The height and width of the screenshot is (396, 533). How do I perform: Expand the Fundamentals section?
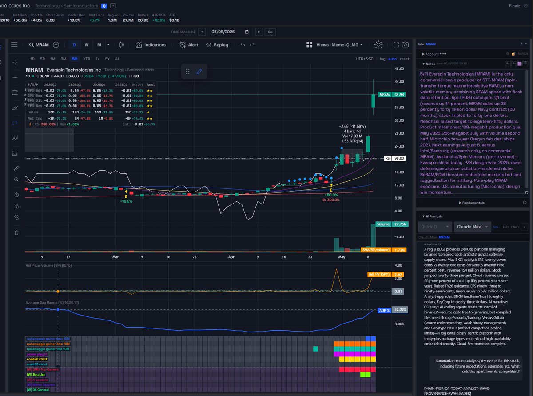[x=471, y=203]
